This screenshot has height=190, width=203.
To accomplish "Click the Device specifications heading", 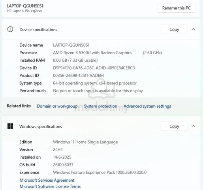I will [x=38, y=30].
